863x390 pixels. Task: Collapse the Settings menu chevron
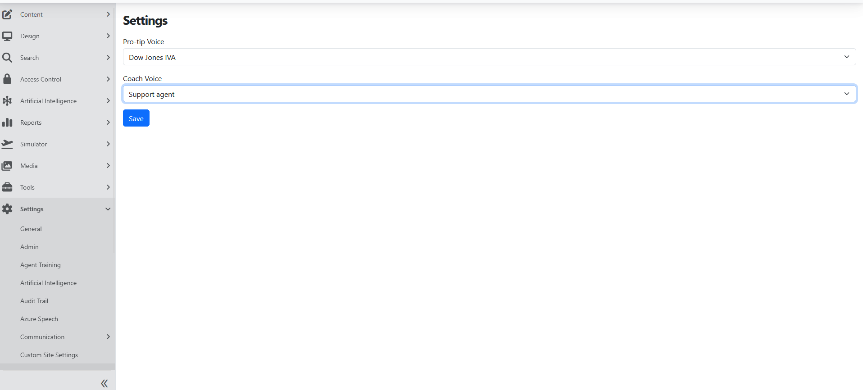(108, 209)
